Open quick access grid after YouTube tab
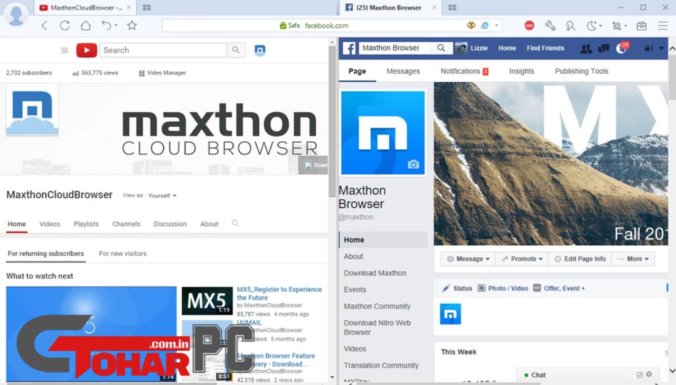Viewport: 676px width, 385px height. [x=147, y=7]
